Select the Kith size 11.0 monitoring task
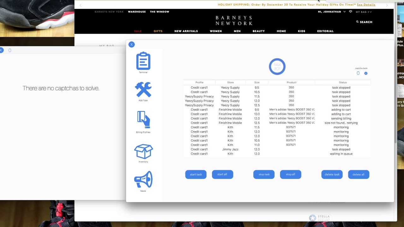This screenshot has height=227, width=404. (x=277, y=145)
